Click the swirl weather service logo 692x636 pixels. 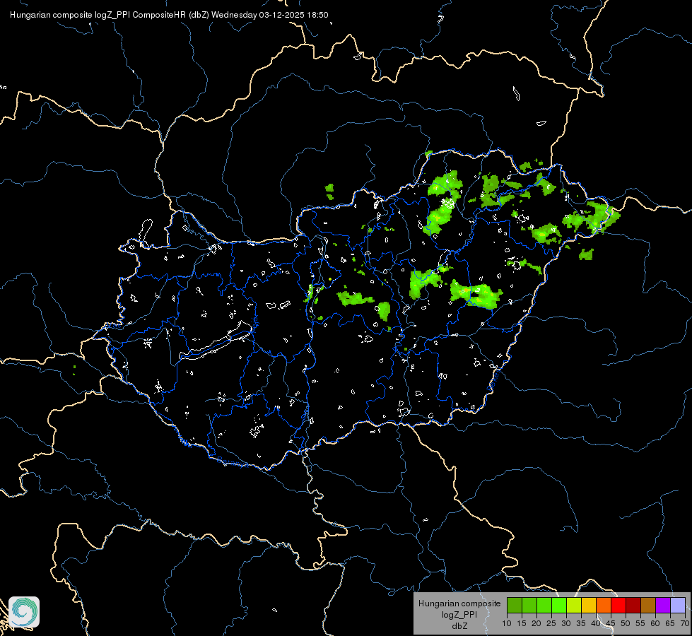(x=24, y=612)
